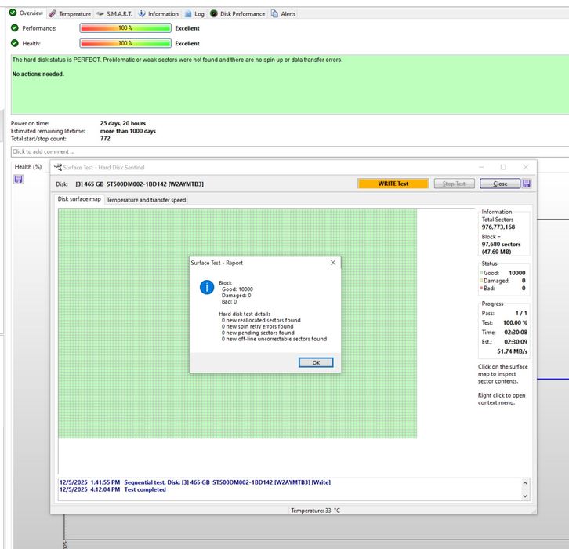Viewport: 569px width, 549px height.
Task: Switch to Disk Performance tab
Action: click(237, 14)
